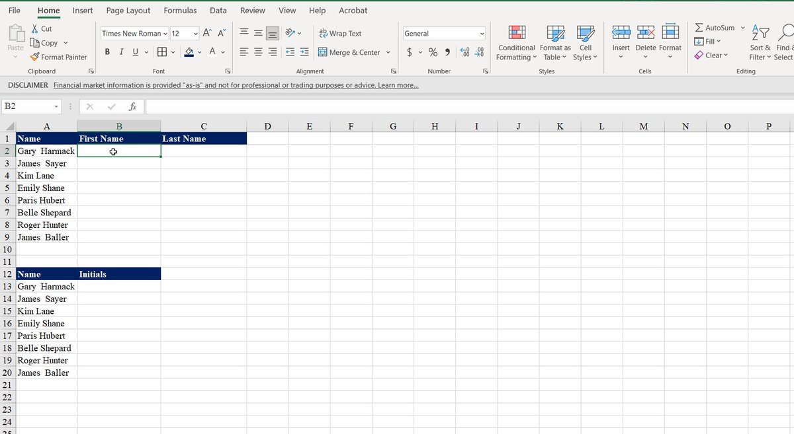Click Decrease Decimal icon
794x434 pixels.
[x=480, y=52]
